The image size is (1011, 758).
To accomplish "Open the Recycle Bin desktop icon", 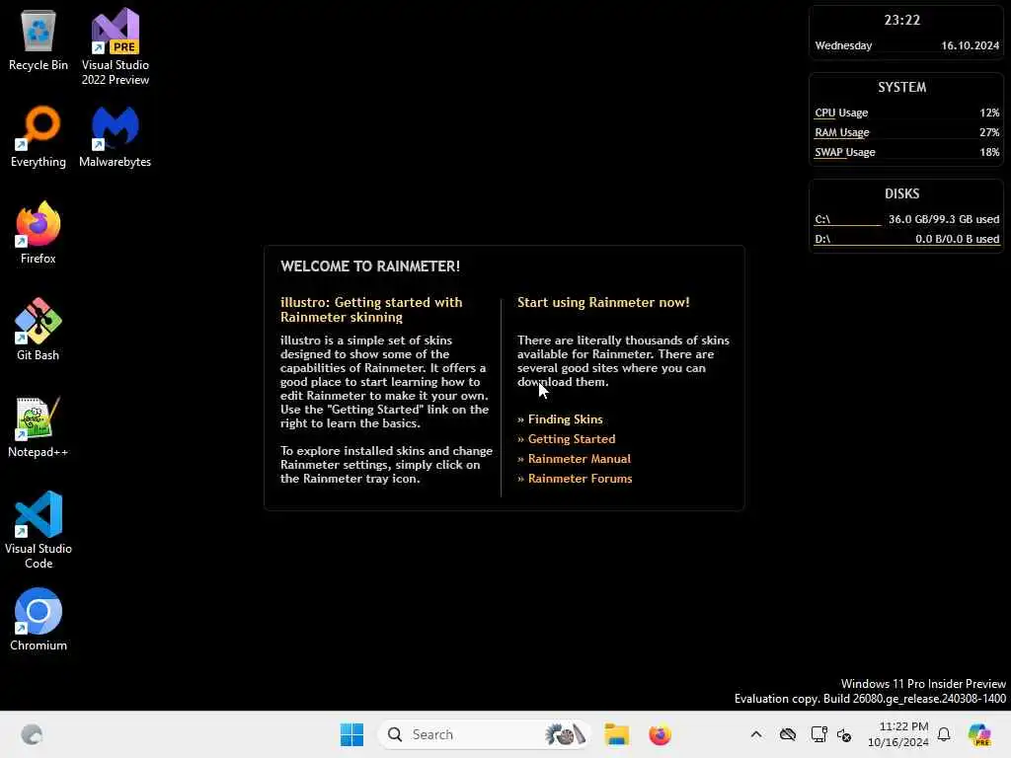I will tap(39, 39).
